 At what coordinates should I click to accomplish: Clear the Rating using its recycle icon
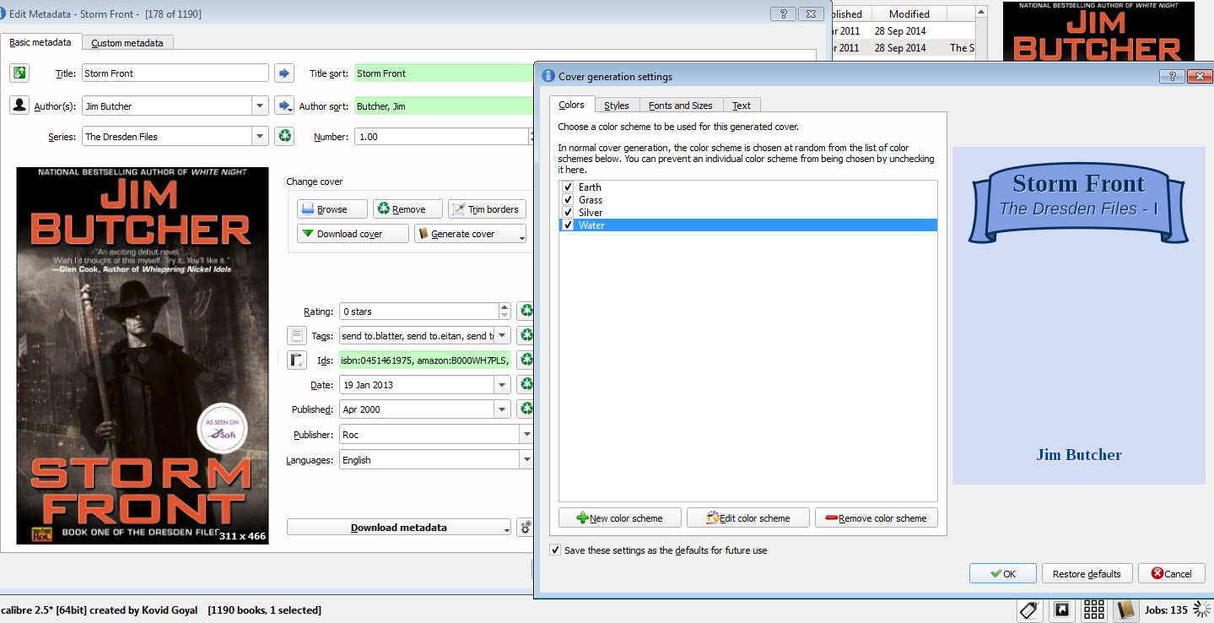pyautogui.click(x=526, y=311)
